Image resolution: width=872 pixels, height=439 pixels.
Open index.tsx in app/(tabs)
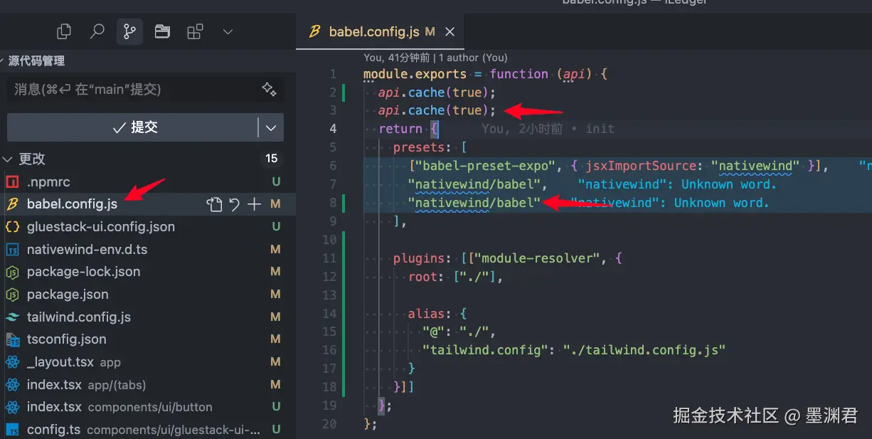(x=86, y=385)
